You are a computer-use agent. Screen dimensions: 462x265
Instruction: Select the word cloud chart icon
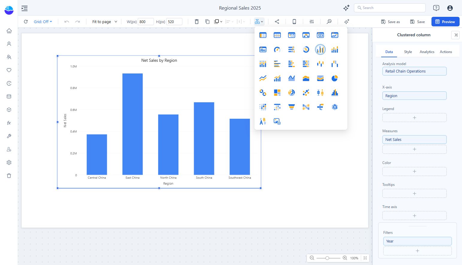coord(263,121)
